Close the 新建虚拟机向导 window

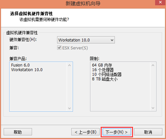160,2
